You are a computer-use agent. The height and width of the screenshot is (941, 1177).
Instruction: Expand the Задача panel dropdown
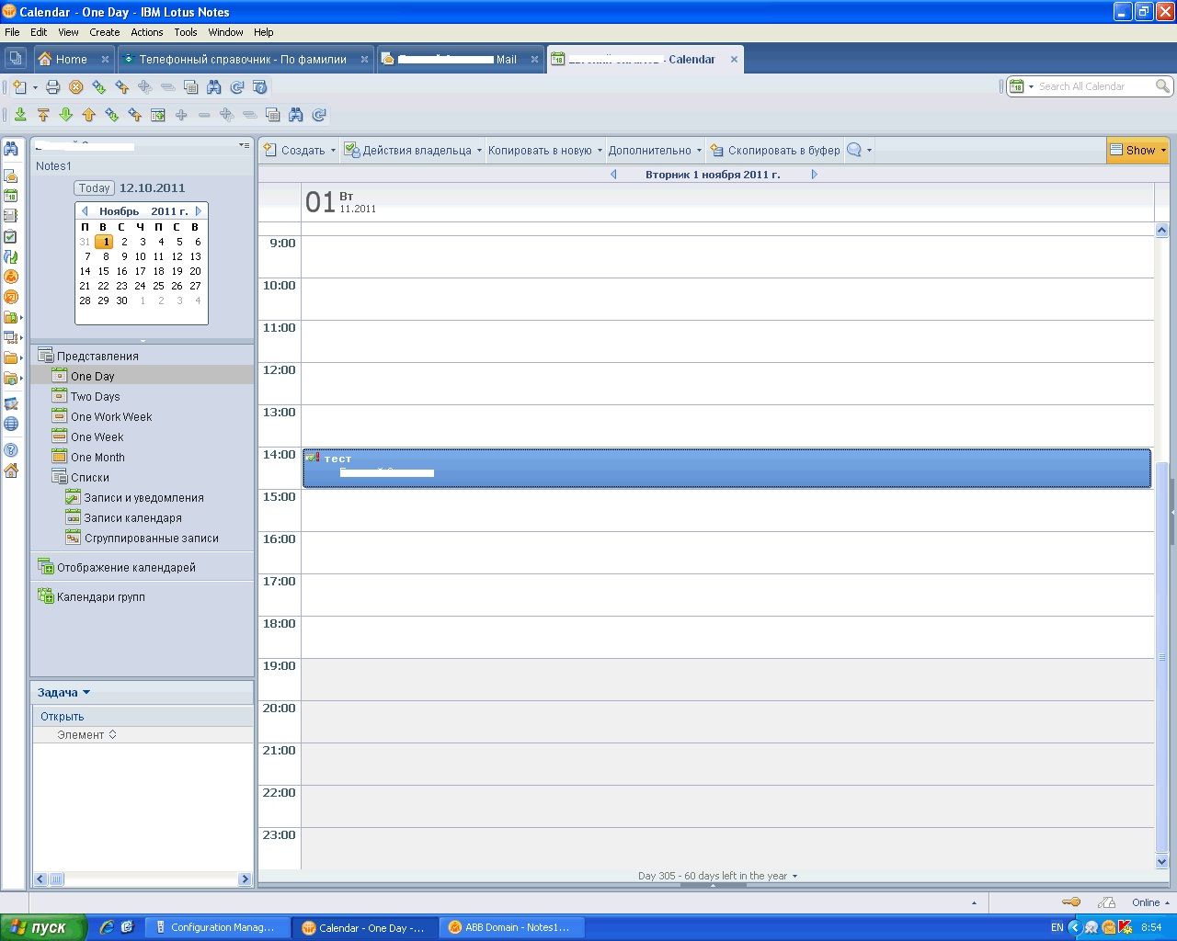63,693
